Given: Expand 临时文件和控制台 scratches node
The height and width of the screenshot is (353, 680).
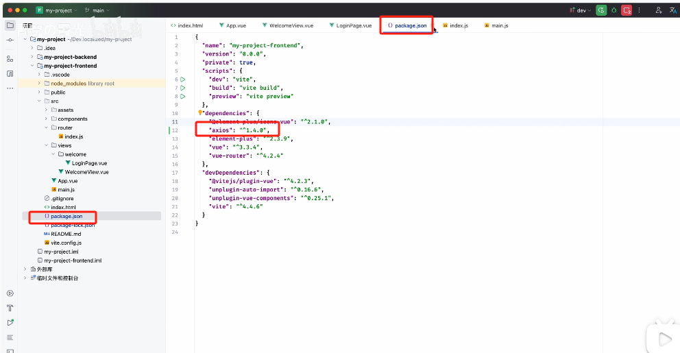Looking at the screenshot, I should (x=25, y=278).
